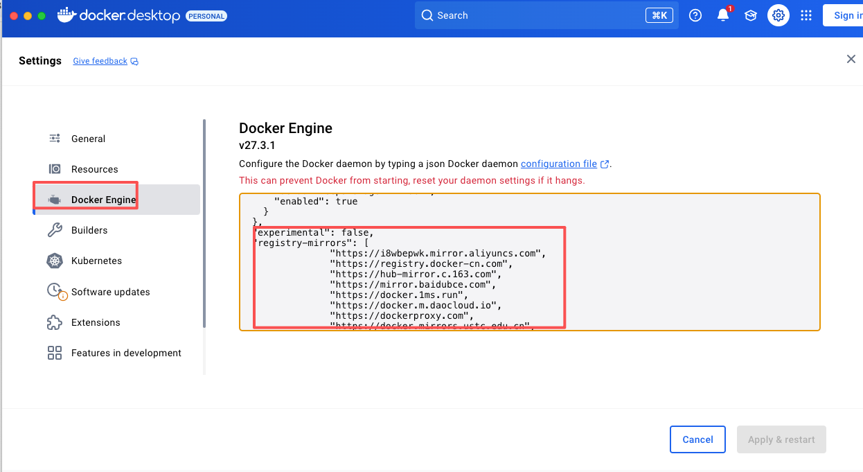Click the search magnifier icon

(427, 15)
